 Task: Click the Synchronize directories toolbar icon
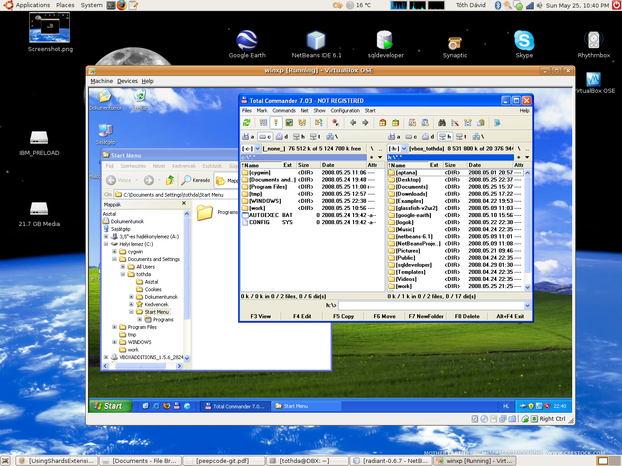pyautogui.click(x=468, y=122)
